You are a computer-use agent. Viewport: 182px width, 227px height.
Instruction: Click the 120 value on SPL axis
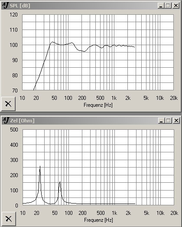pyautogui.click(x=13, y=15)
